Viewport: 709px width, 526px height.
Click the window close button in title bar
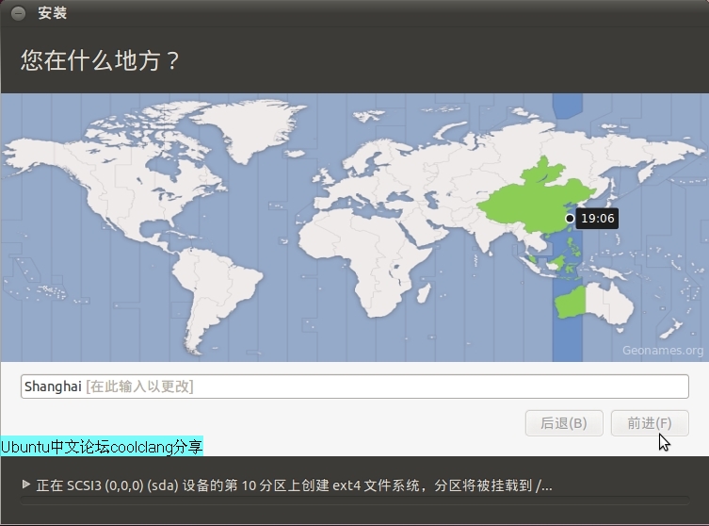point(18,13)
